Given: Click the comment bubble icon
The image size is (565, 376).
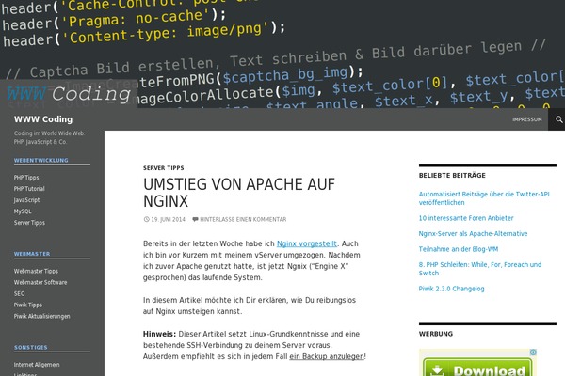Looking at the screenshot, I should tap(195, 219).
